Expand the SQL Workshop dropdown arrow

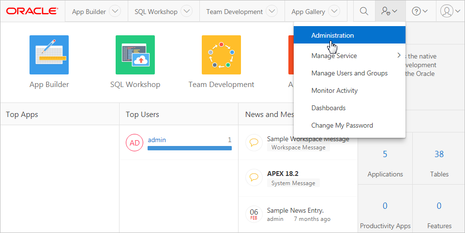coord(187,11)
